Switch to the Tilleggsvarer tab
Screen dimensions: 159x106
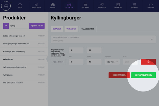coord(88,29)
